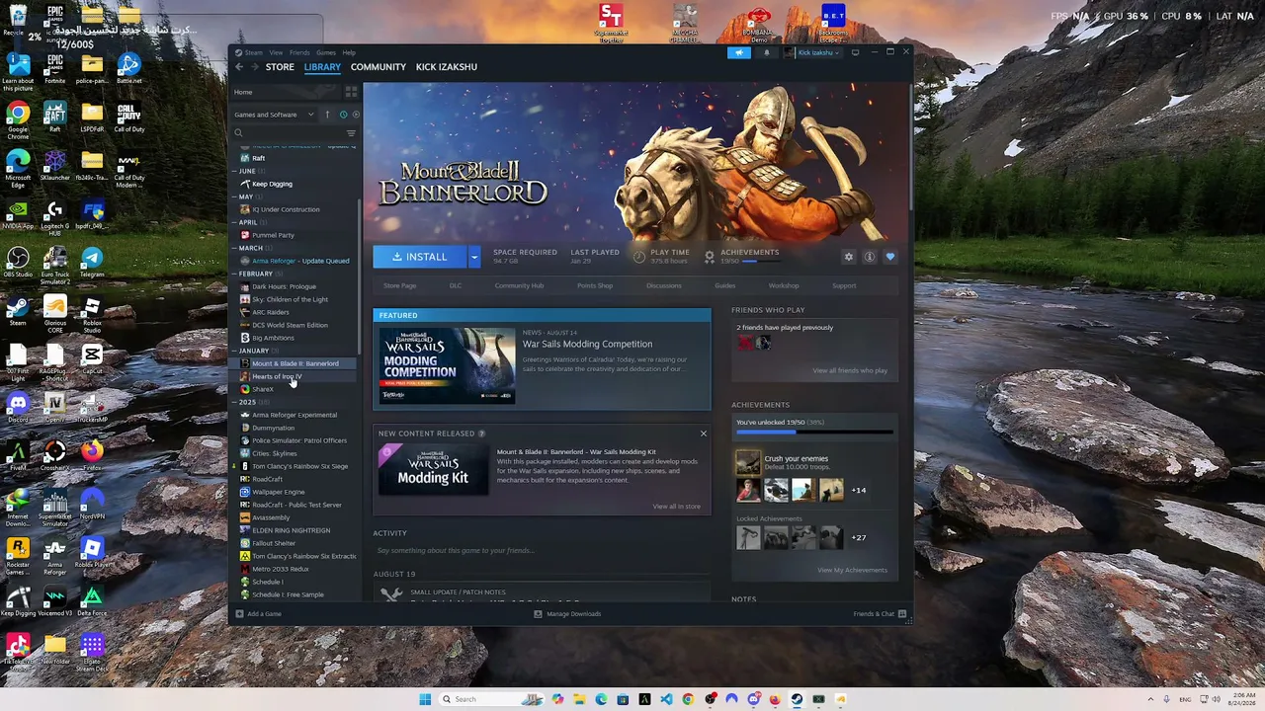Select Hearts of Iron IV in library
Viewport: 1265px width, 711px height.
[277, 376]
